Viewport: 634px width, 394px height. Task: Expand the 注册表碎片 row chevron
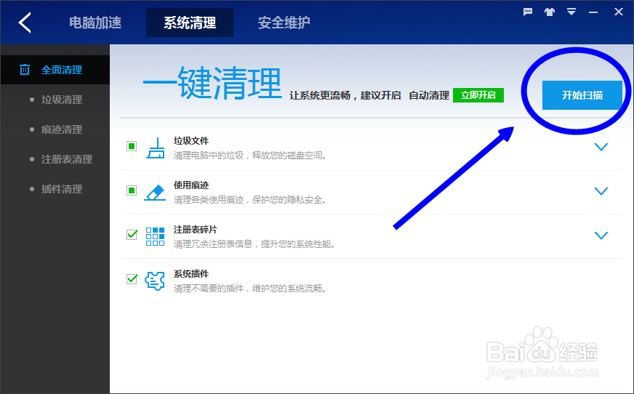point(601,236)
